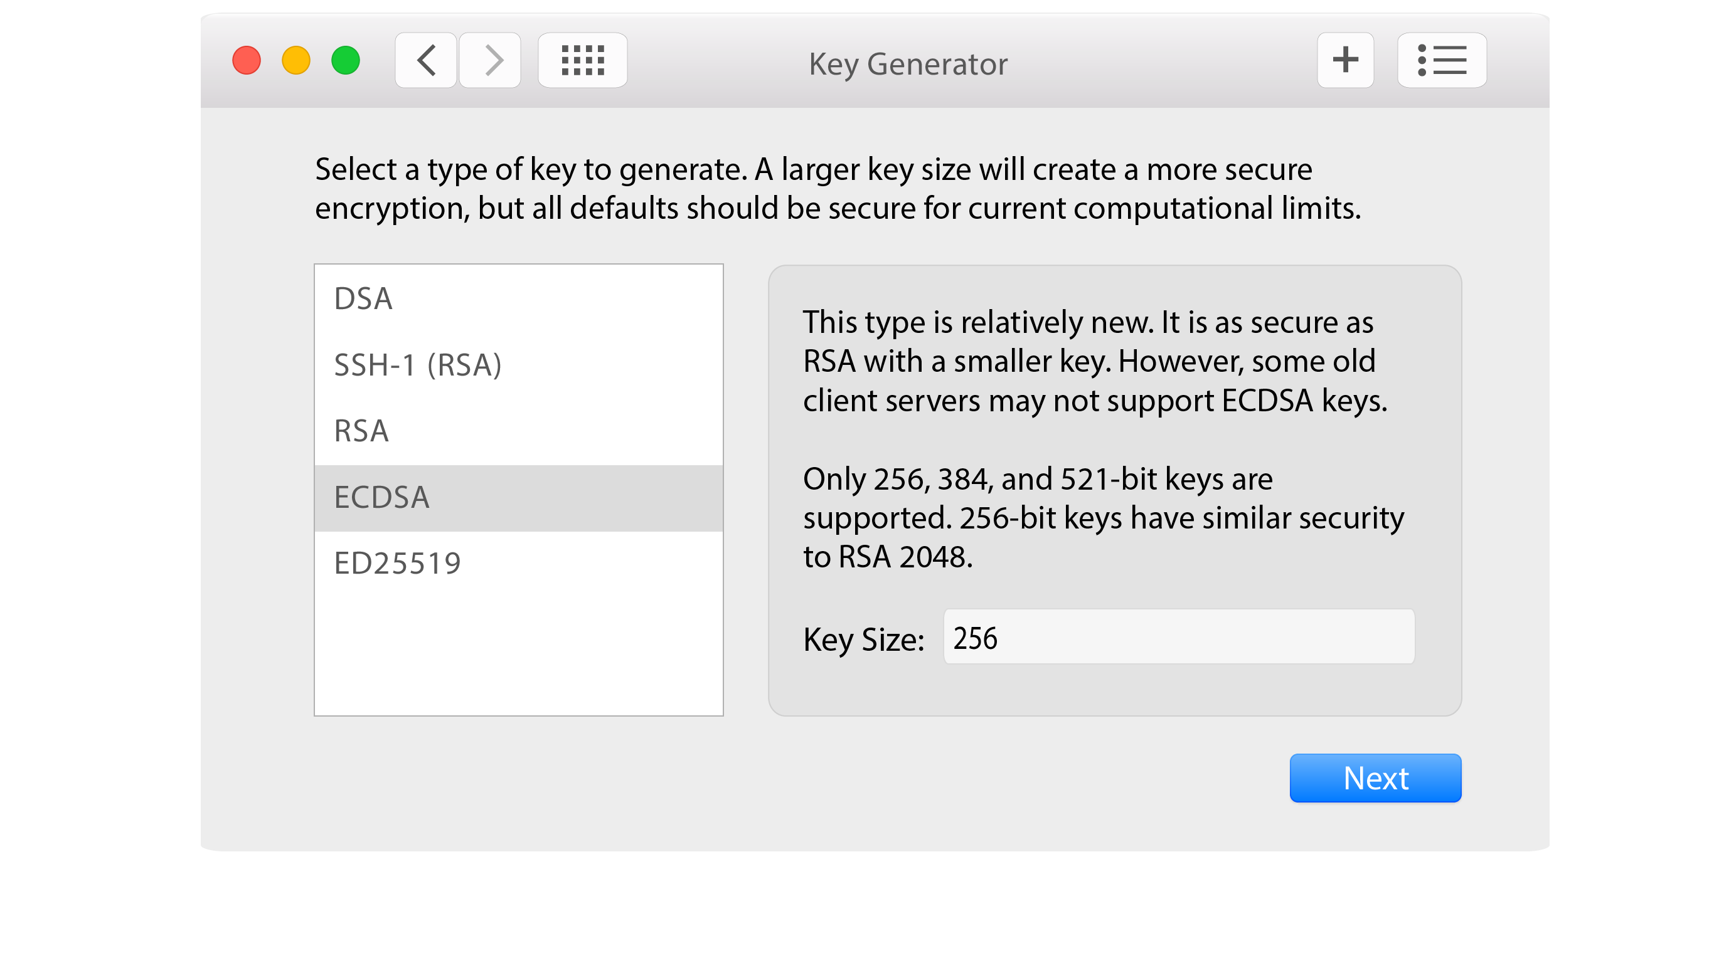Screen dimensions: 1714x963
Task: Select SSH-1 (RSA) key type
Action: tap(518, 365)
